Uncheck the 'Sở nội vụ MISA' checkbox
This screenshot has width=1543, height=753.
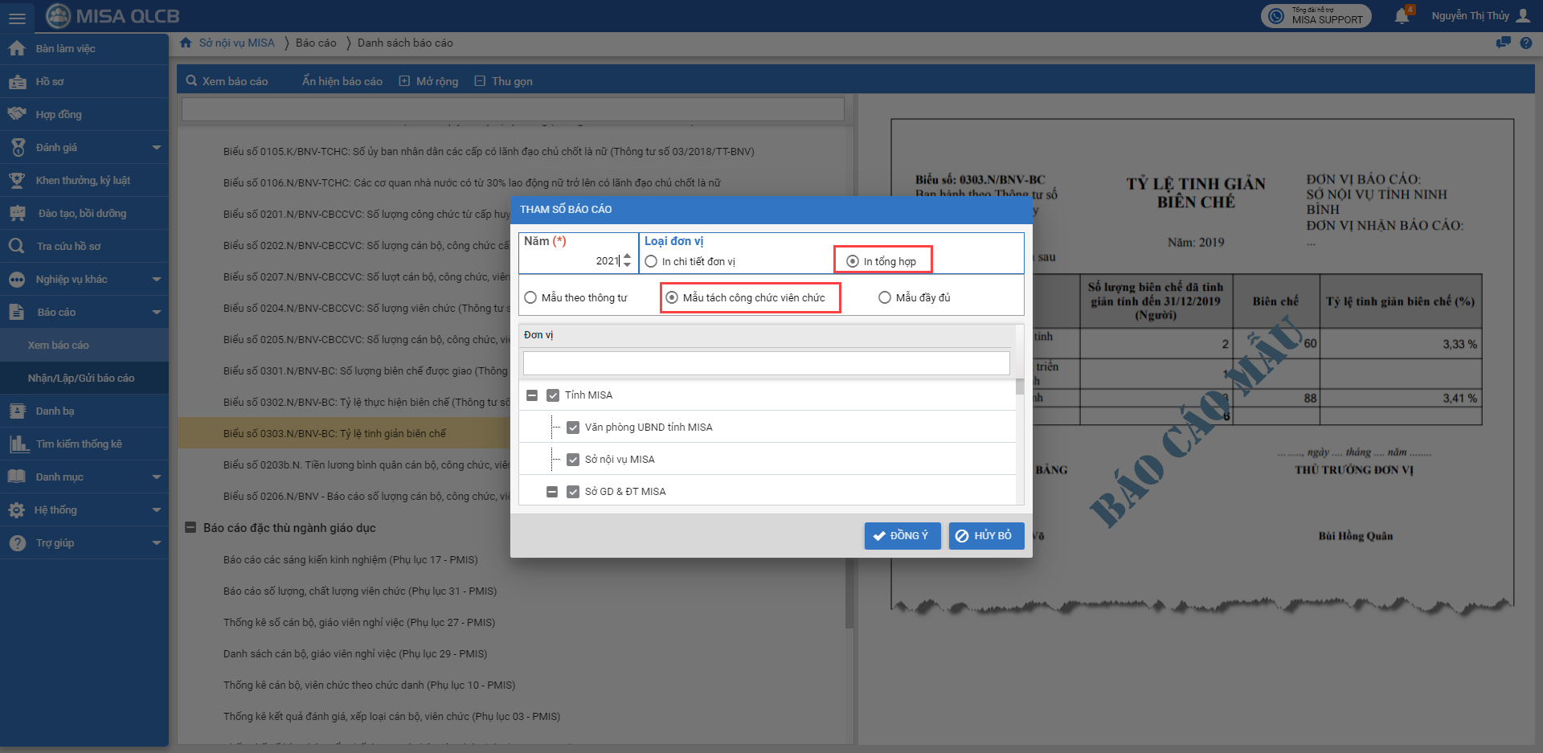[x=573, y=460]
